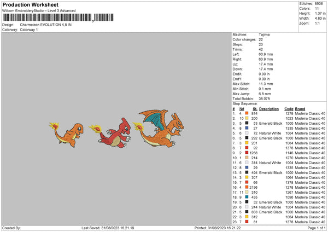Click the Trims value '42'
Image resolution: width=328 pixels, height=232 pixels.
pos(261,49)
